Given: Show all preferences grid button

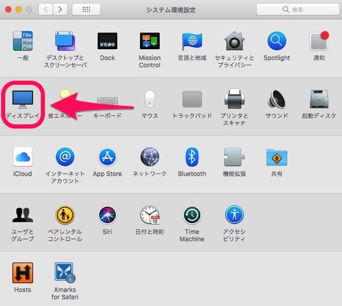Looking at the screenshot, I should pyautogui.click(x=86, y=9).
